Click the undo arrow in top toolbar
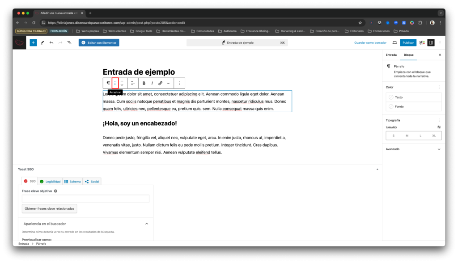The image size is (458, 263). (x=51, y=42)
